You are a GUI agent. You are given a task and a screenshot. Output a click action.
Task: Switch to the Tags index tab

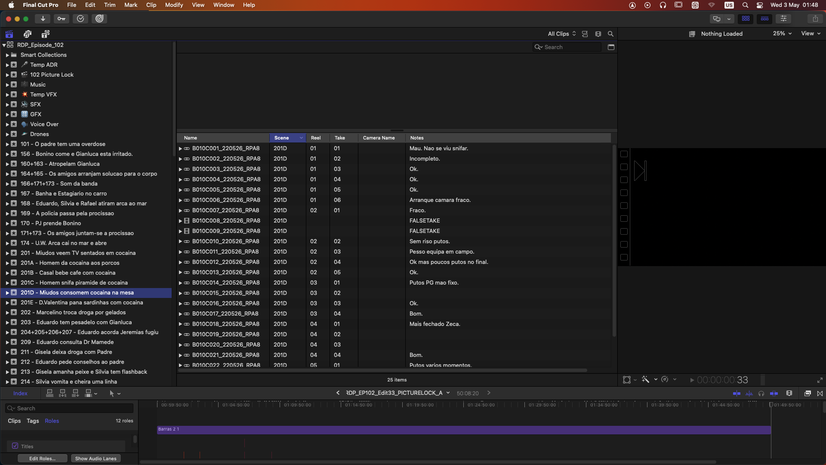33,421
